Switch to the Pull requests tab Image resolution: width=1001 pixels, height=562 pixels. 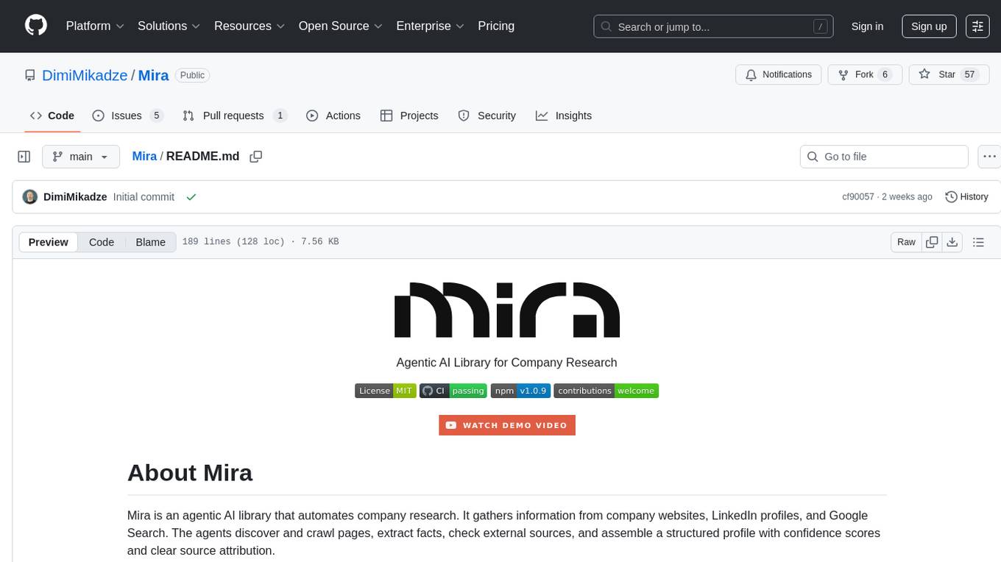(x=234, y=115)
